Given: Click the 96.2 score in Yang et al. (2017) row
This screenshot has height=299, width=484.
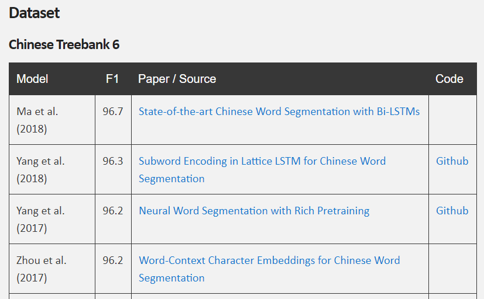Looking at the screenshot, I should (x=113, y=211).
